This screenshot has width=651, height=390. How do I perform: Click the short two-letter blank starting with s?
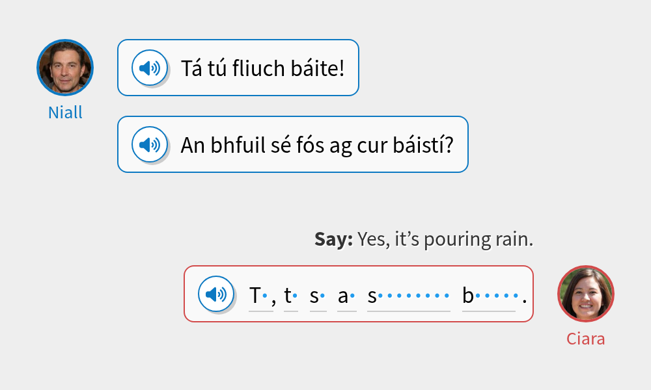point(318,296)
